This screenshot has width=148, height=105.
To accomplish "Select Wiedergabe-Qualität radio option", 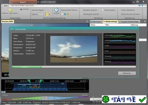I will click(82, 14).
